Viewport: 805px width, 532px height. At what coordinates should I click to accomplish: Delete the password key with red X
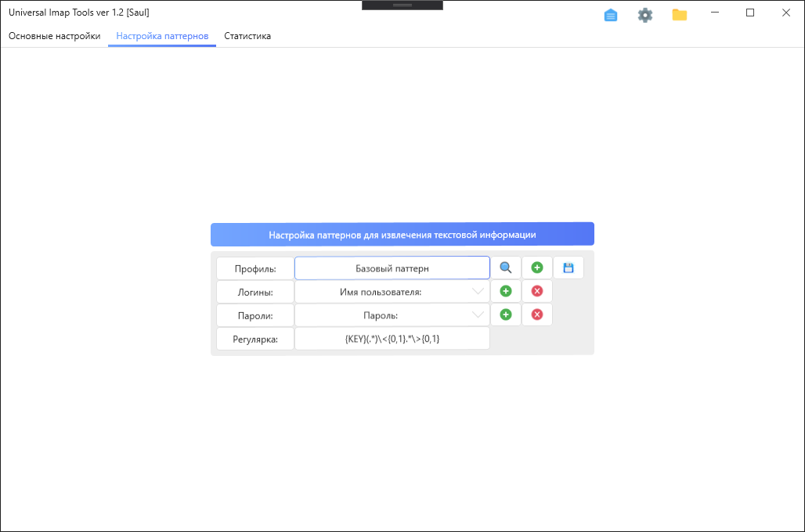tap(537, 315)
